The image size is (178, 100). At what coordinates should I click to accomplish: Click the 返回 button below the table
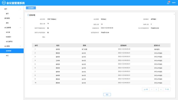point(107,94)
